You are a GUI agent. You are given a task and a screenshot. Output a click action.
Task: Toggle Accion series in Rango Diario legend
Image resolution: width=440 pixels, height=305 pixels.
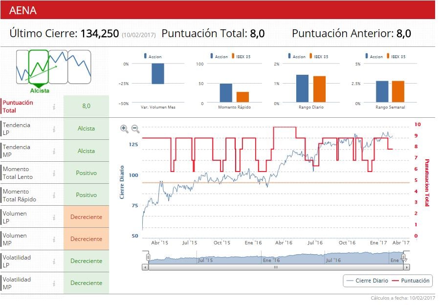pos(297,56)
